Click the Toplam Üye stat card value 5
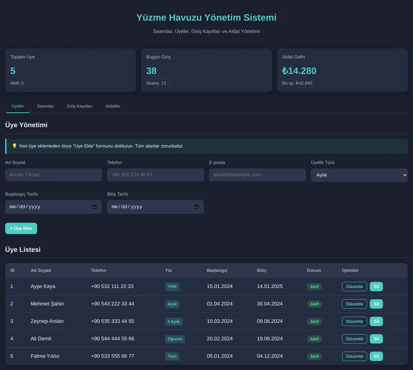This screenshot has width=413, height=370. [13, 71]
